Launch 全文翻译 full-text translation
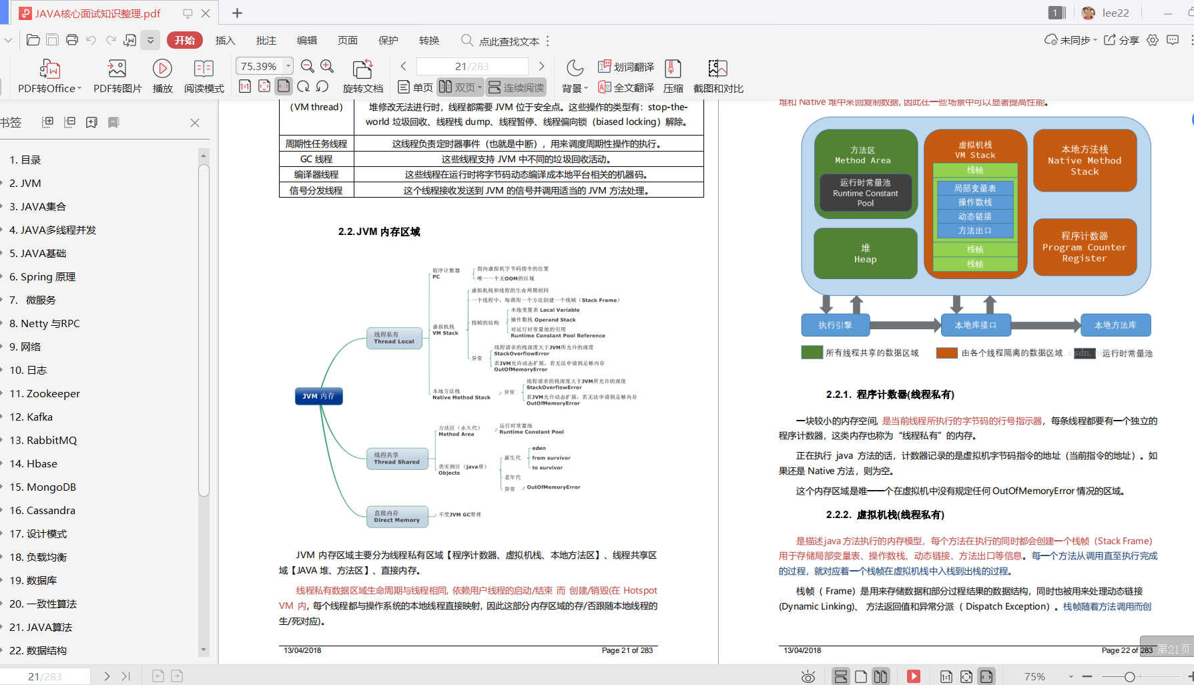 pyautogui.click(x=626, y=87)
